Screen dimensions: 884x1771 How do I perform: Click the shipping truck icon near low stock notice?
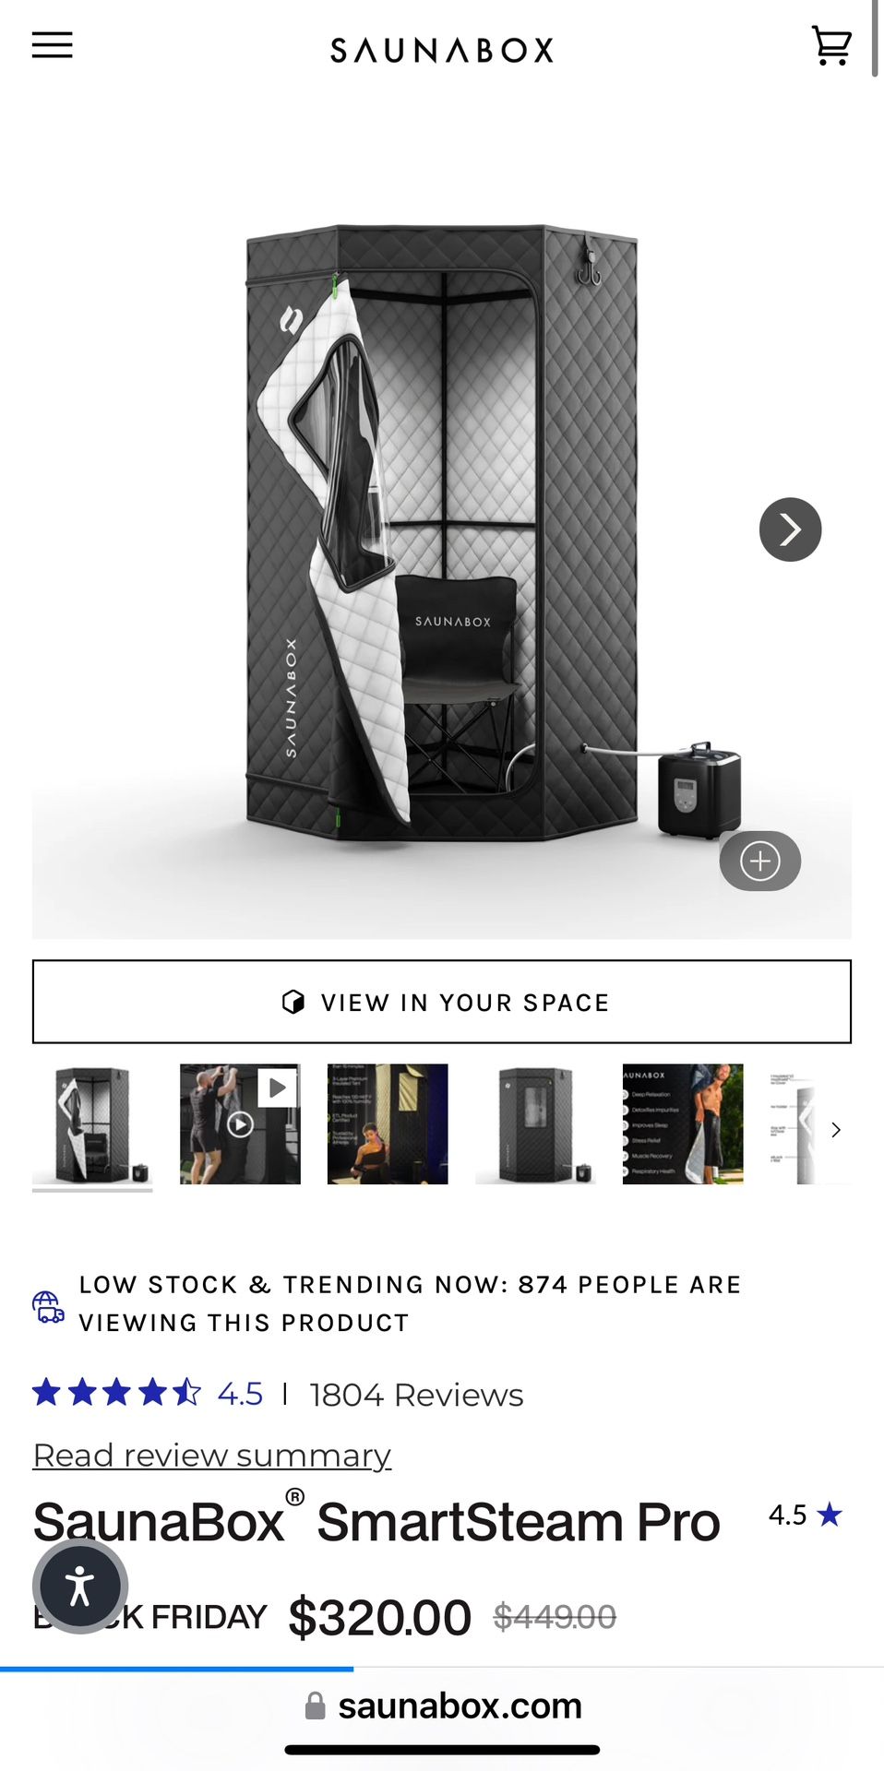point(48,1306)
